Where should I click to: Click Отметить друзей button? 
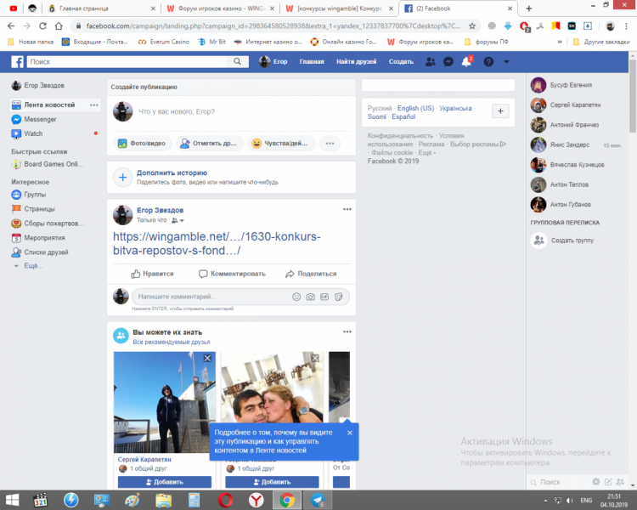(x=209, y=143)
